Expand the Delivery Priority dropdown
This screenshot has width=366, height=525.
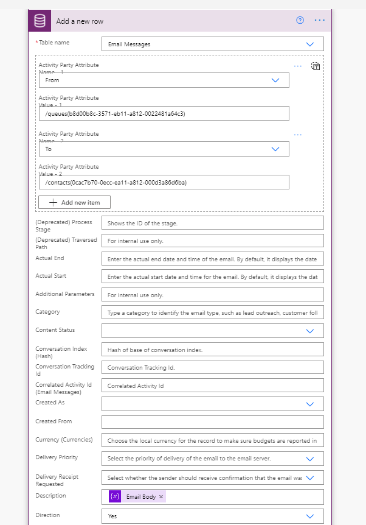coord(310,459)
